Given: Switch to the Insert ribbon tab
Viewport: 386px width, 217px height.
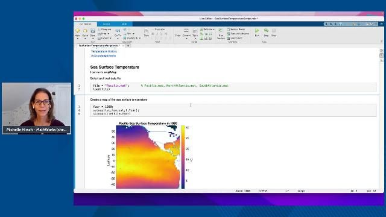Looking at the screenshot, I should click(106, 24).
